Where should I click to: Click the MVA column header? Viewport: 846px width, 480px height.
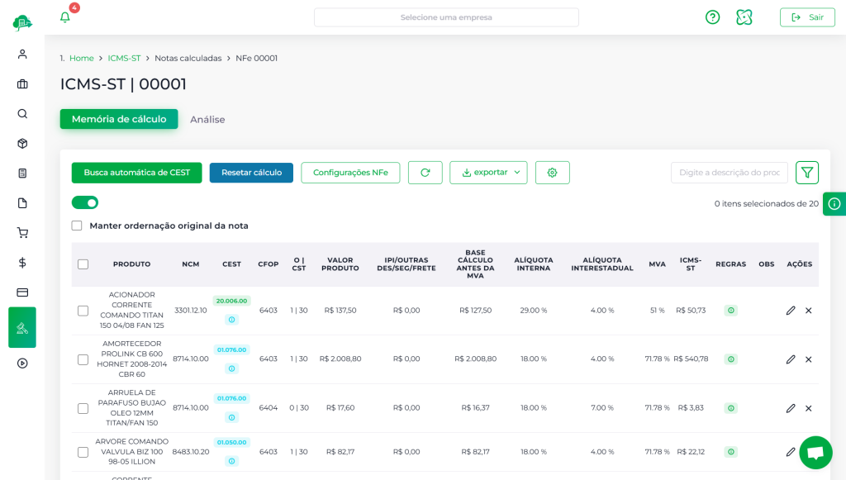pyautogui.click(x=657, y=264)
